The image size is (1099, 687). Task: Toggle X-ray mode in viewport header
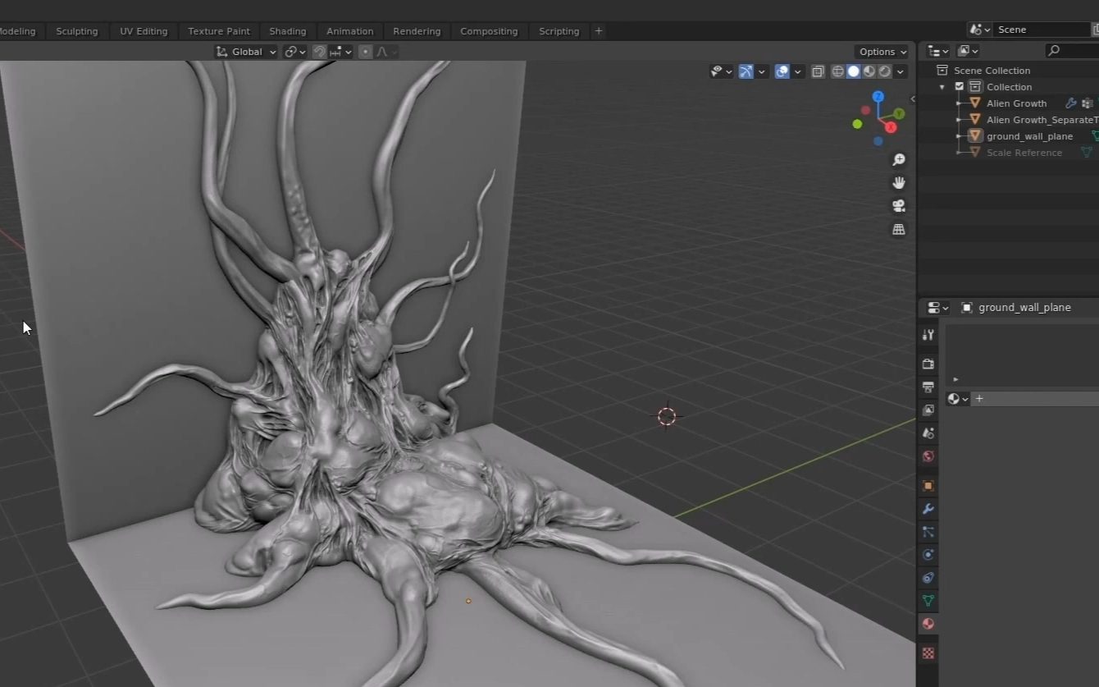coord(818,71)
